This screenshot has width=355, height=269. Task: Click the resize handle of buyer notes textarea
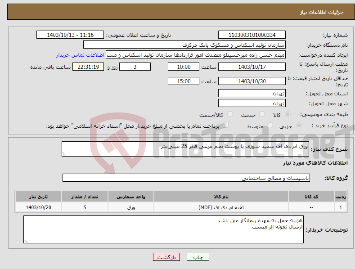(x=26, y=241)
